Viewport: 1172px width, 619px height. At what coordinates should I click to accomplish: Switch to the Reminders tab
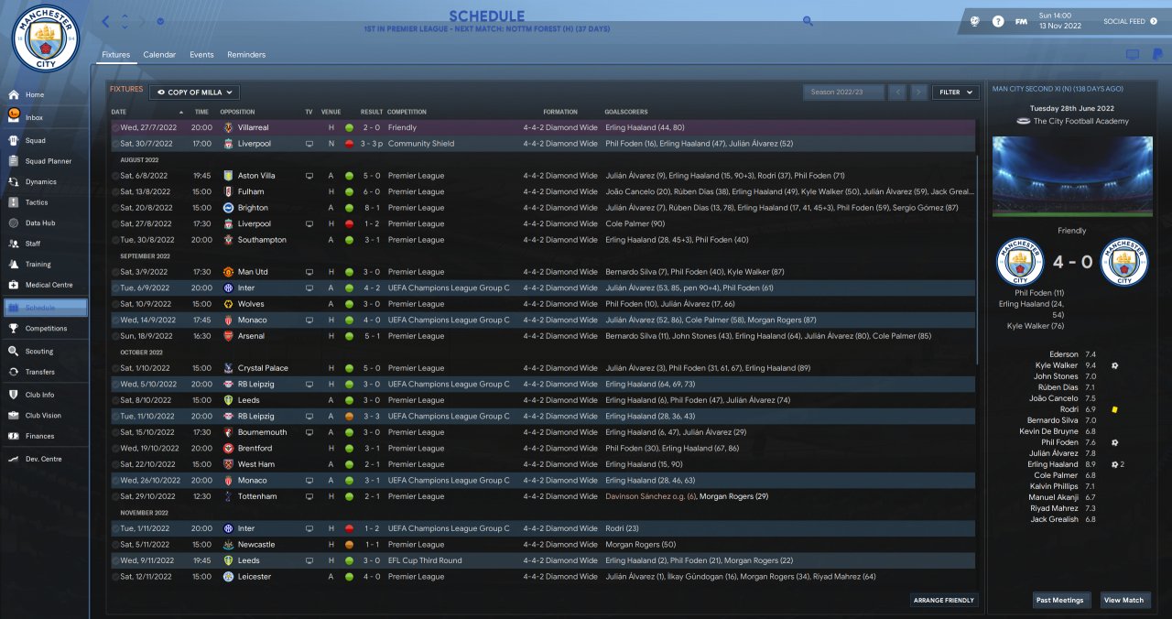[246, 55]
